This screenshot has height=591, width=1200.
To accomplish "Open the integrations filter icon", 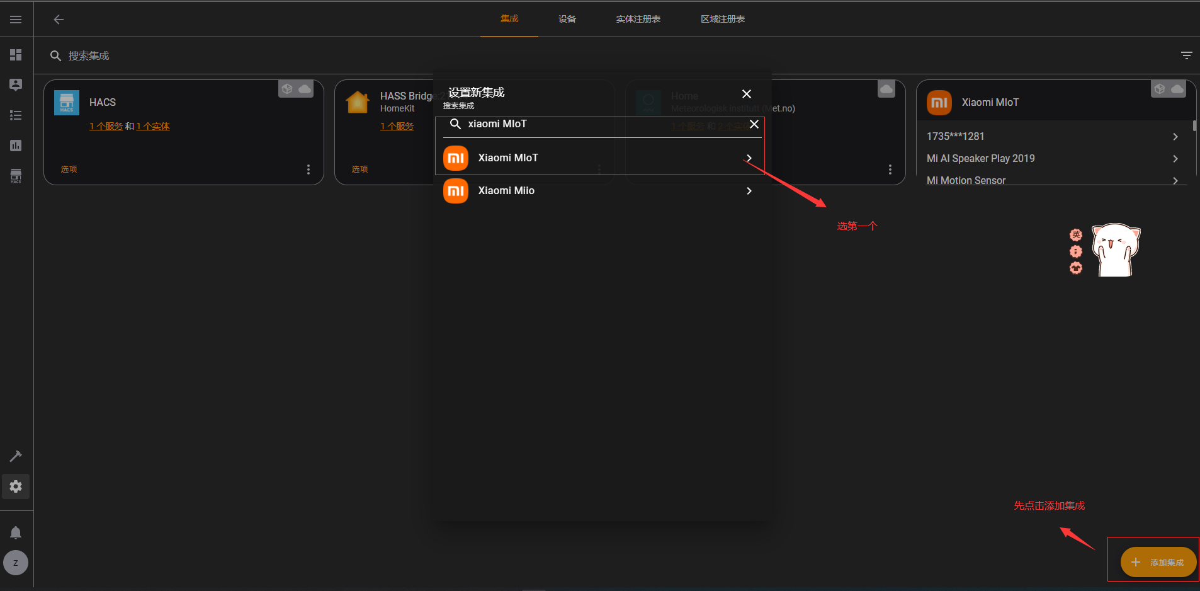I will click(x=1187, y=55).
